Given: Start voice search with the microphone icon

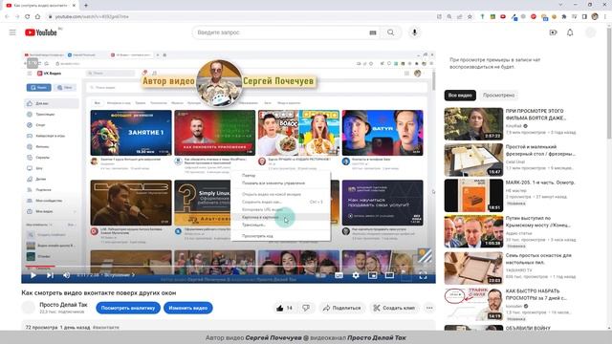Looking at the screenshot, I should [414, 32].
